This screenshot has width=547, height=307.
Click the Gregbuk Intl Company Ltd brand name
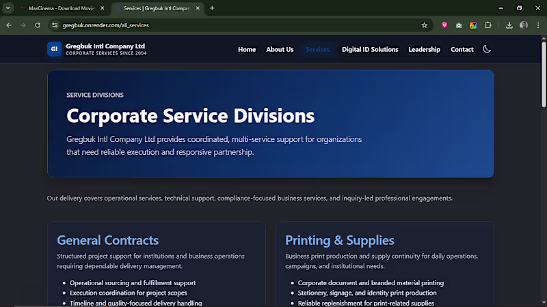[x=105, y=46]
